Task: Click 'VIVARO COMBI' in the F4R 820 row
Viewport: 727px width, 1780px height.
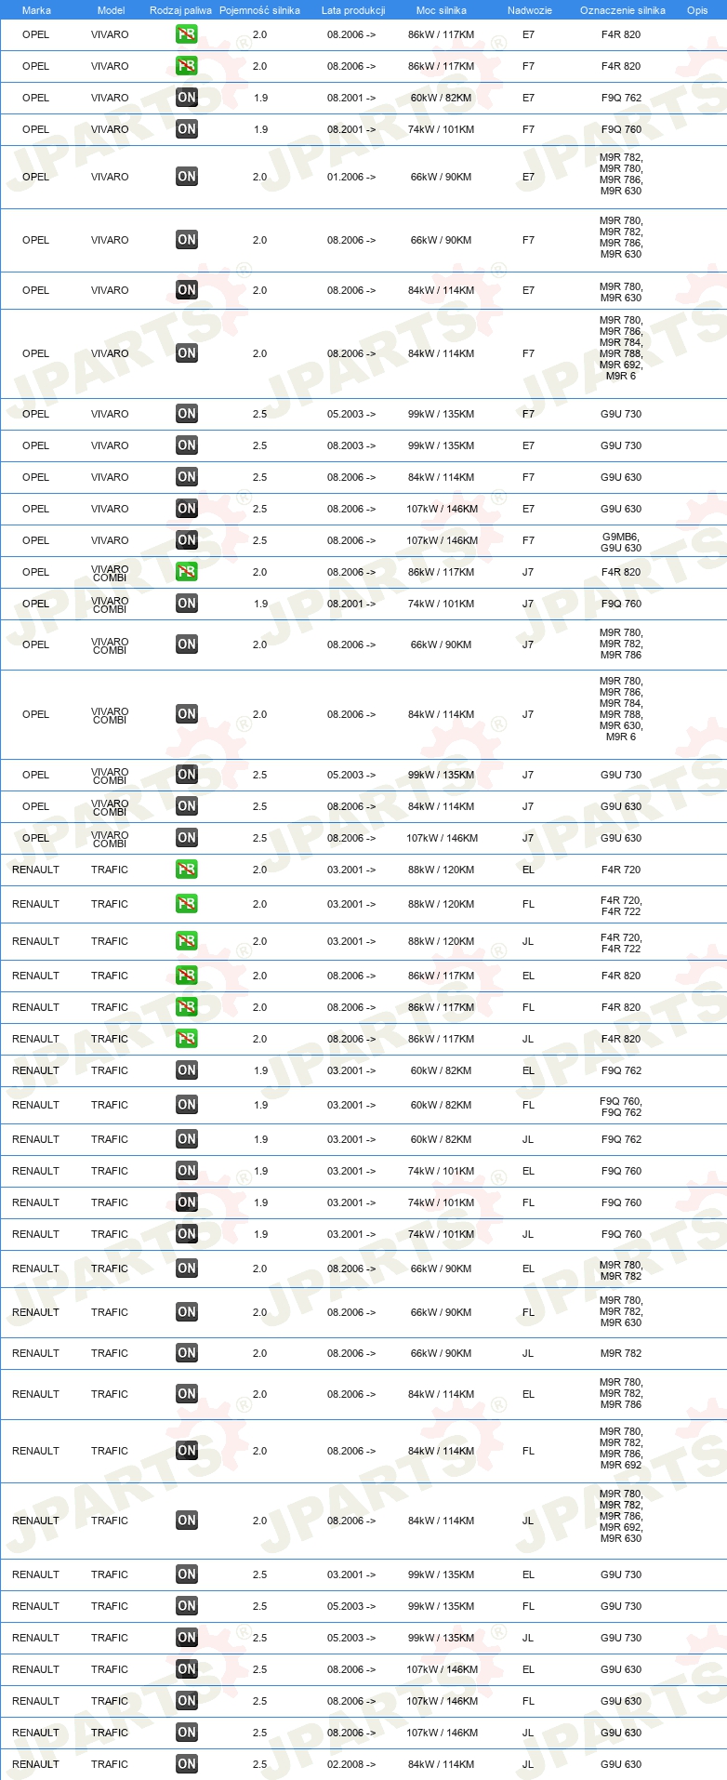Action: pyautogui.click(x=110, y=573)
